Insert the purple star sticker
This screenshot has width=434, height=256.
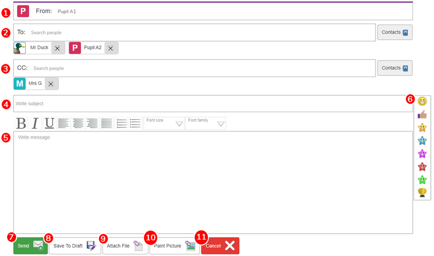422,153
